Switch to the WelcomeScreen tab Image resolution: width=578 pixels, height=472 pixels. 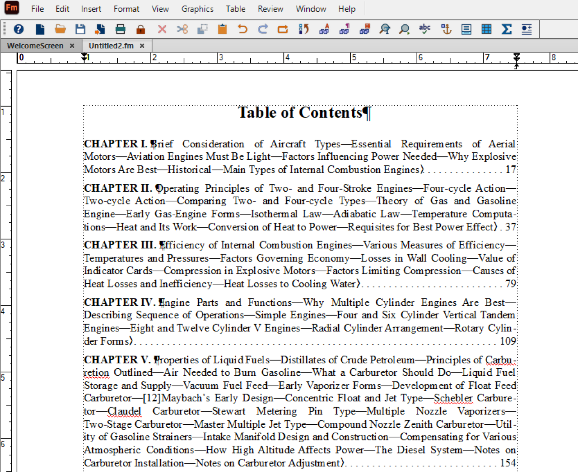[x=35, y=45]
